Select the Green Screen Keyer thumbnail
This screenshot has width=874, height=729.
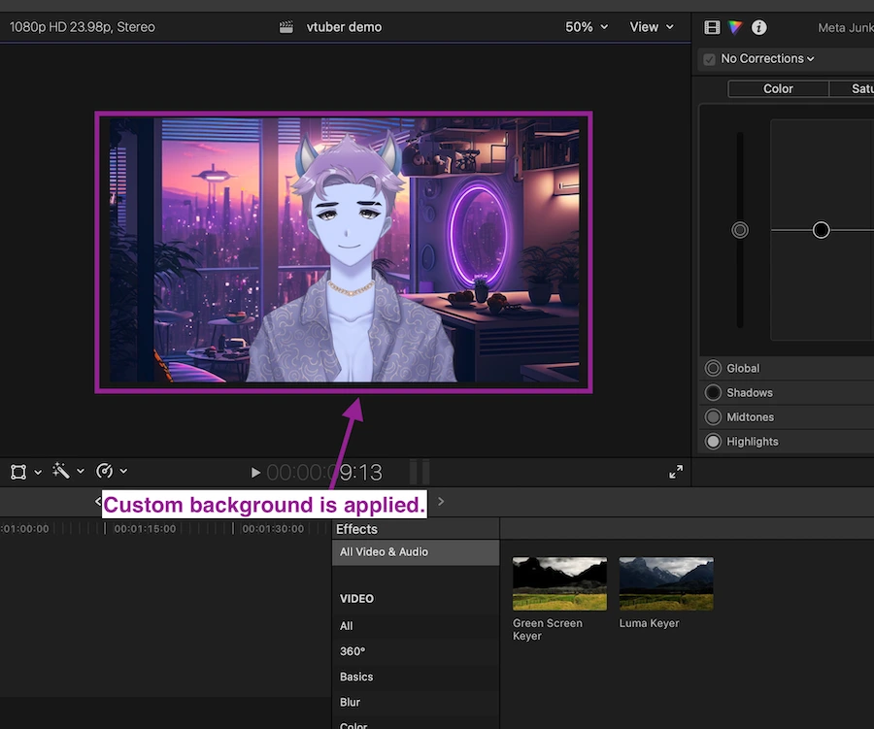(x=559, y=583)
